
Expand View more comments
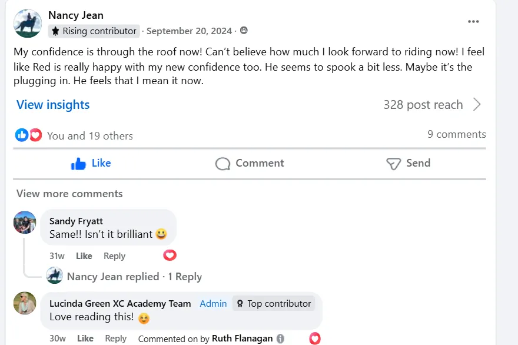(69, 194)
